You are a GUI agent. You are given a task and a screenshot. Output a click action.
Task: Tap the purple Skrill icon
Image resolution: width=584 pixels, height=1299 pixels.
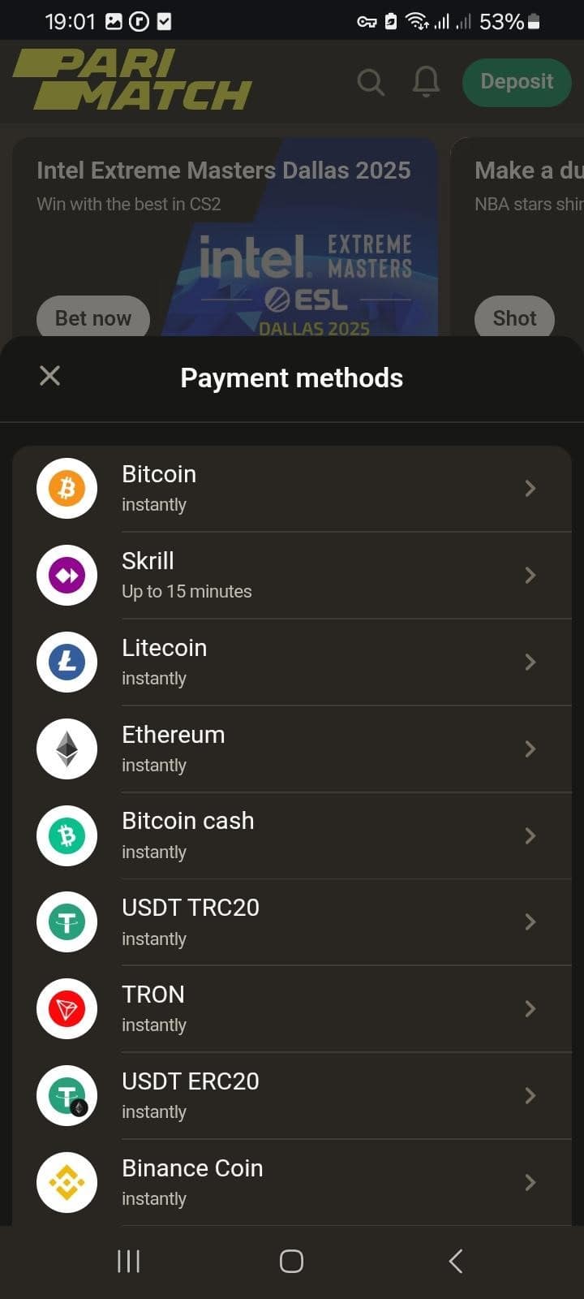(x=67, y=576)
